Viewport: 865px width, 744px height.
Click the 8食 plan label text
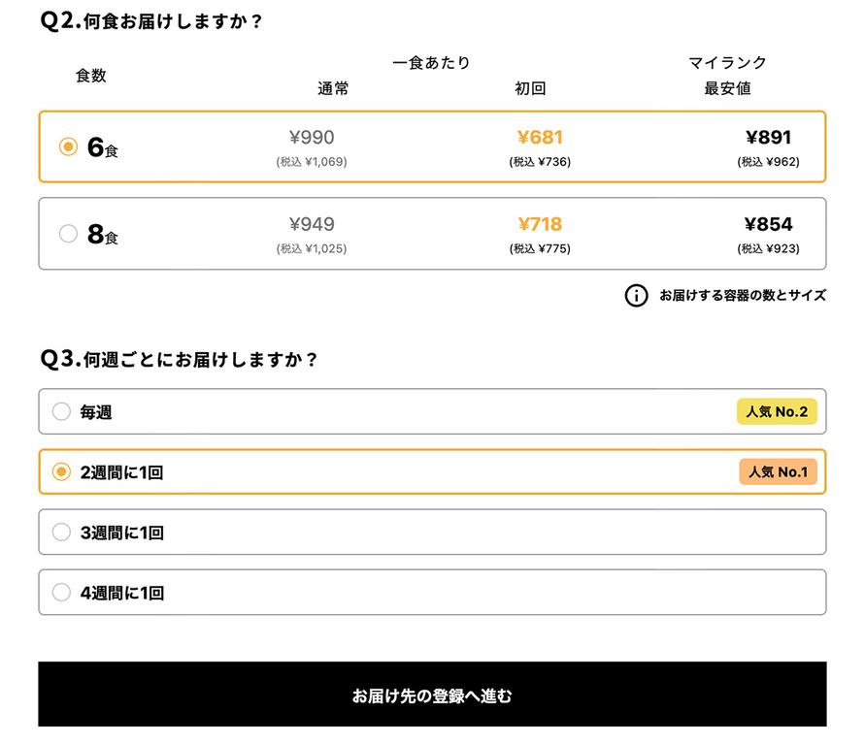coord(102,235)
